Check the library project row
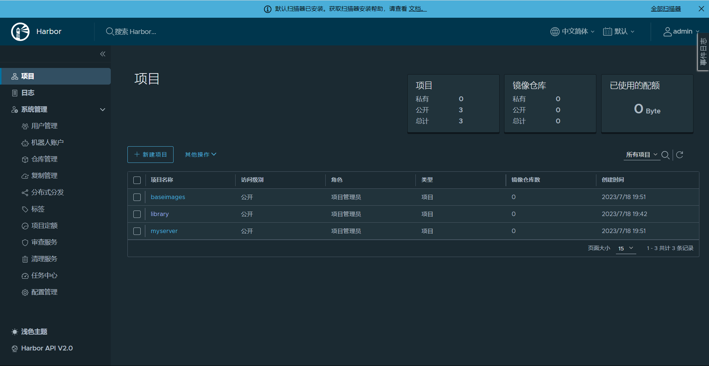The height and width of the screenshot is (366, 709). coord(137,214)
